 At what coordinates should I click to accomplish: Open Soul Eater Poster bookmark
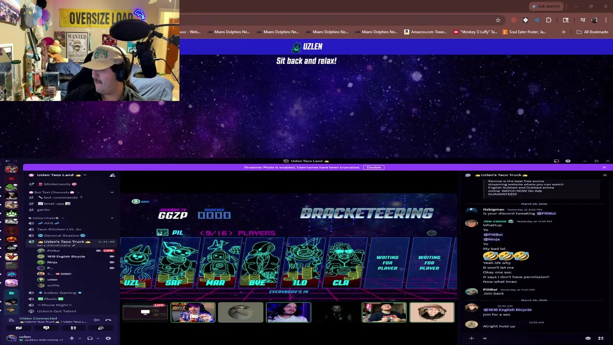point(524,32)
